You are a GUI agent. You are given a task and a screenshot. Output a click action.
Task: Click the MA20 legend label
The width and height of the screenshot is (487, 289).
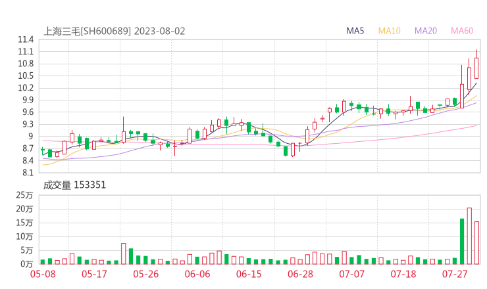pos(426,31)
